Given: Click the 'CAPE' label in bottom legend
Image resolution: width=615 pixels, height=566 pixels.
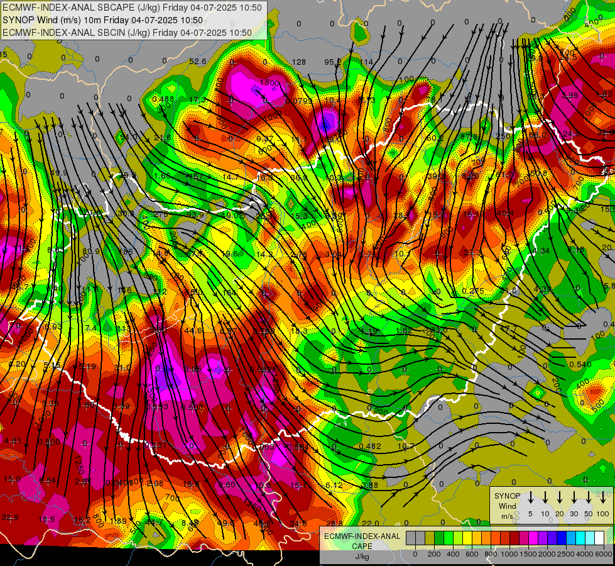Looking at the screenshot, I should [362, 547].
